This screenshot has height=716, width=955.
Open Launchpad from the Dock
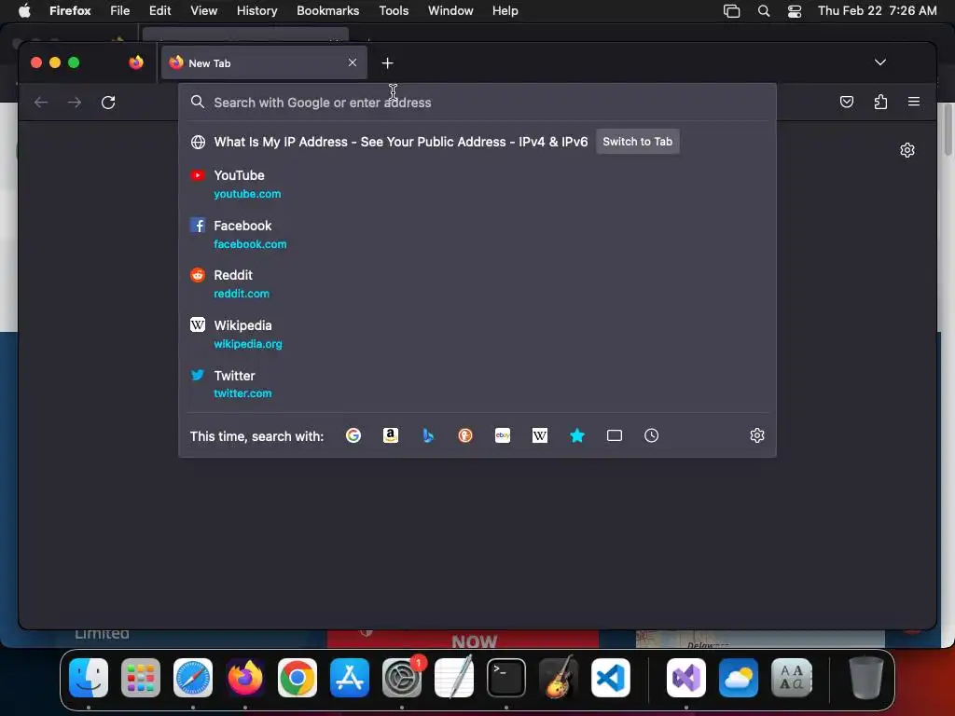(x=141, y=678)
